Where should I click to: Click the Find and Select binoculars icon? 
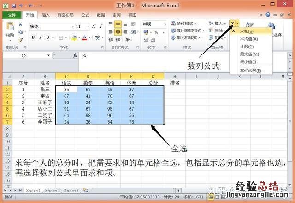pos(271,26)
